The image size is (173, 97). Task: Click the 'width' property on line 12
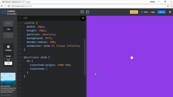pos(31,27)
